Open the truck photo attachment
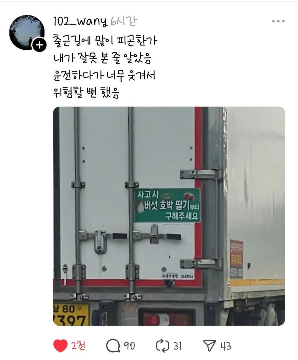 click(x=169, y=216)
